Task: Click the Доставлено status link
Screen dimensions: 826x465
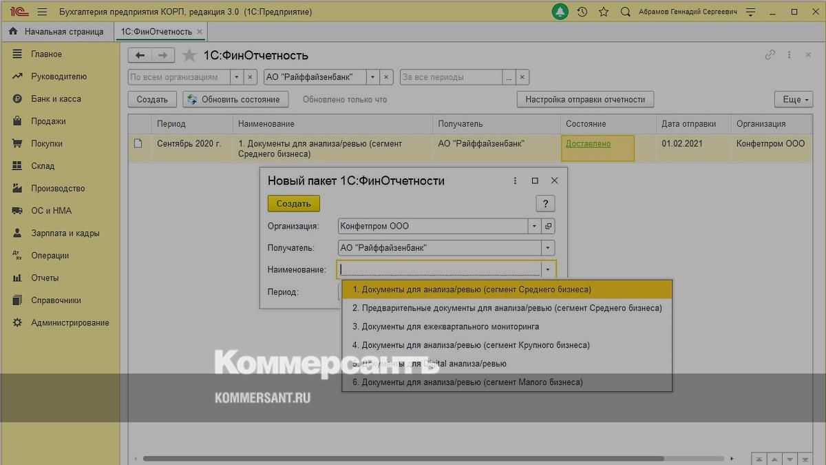Action: tap(588, 143)
